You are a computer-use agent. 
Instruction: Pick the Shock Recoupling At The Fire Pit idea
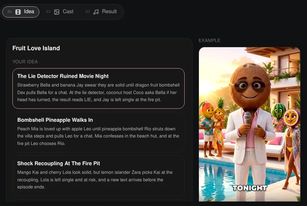(x=98, y=176)
